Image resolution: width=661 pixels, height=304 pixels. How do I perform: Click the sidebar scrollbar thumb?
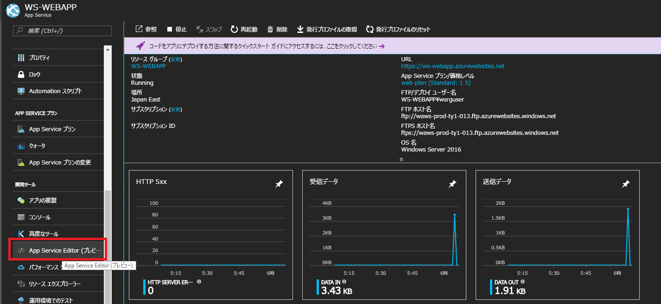108,247
